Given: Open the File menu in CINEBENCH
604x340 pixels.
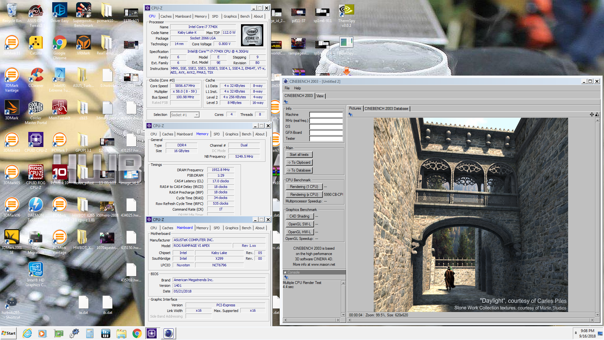Looking at the screenshot, I should [287, 88].
